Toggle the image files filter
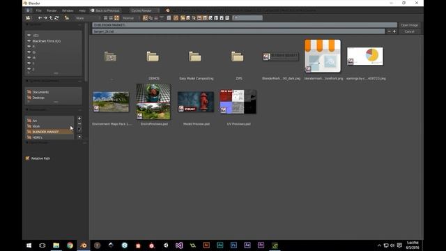Image resolution: width=446 pixels, height=251 pixels. click(199, 18)
